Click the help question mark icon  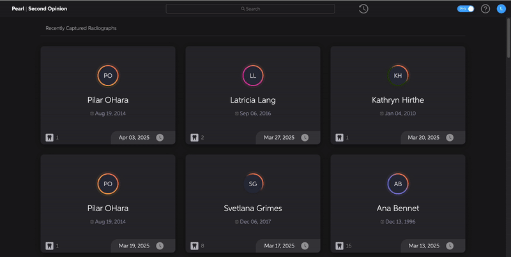(485, 9)
